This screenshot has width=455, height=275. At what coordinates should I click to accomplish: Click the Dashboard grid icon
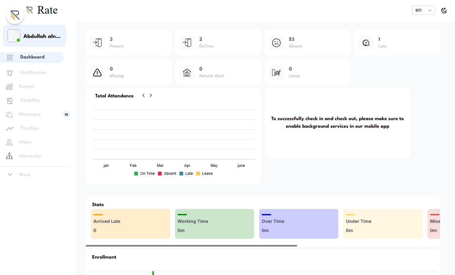10,57
